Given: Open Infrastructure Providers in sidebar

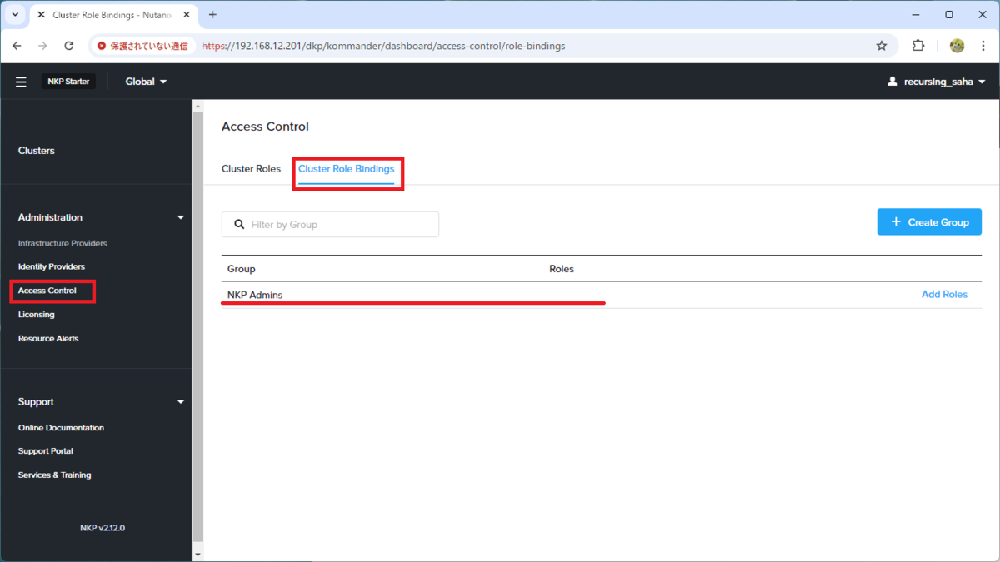Looking at the screenshot, I should (x=62, y=243).
